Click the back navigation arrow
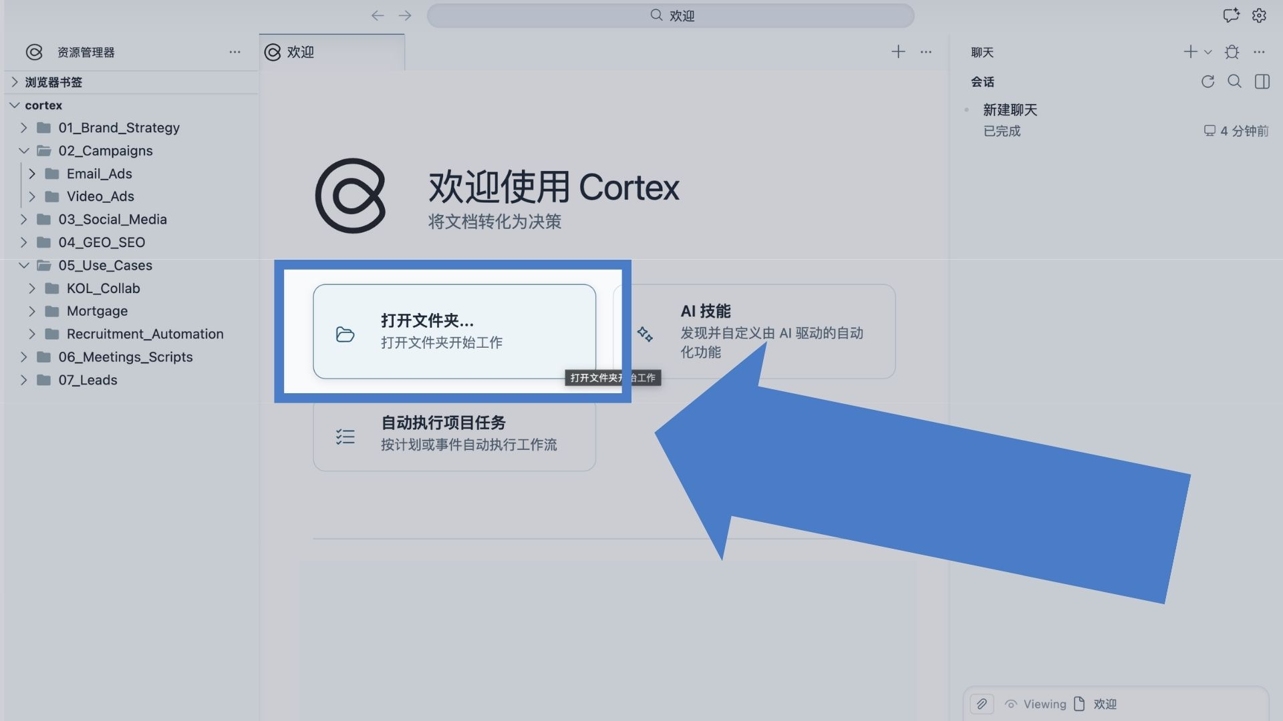This screenshot has height=721, width=1283. [378, 15]
